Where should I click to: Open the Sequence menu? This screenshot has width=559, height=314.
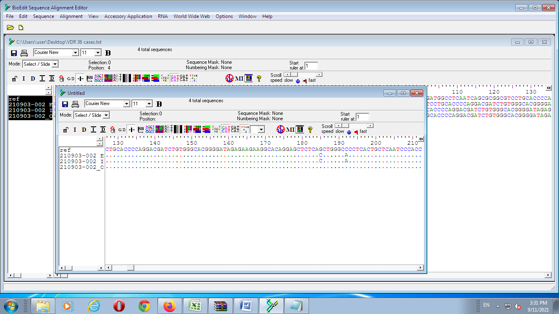[43, 16]
